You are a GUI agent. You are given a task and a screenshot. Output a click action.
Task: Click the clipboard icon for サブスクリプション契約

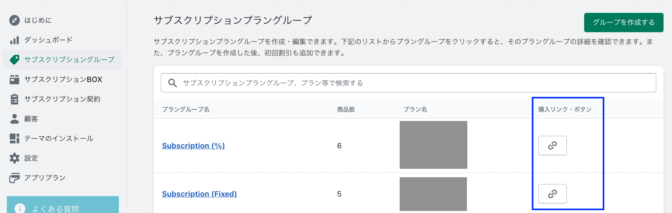(x=15, y=99)
